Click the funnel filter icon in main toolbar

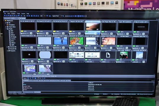click(47, 16)
